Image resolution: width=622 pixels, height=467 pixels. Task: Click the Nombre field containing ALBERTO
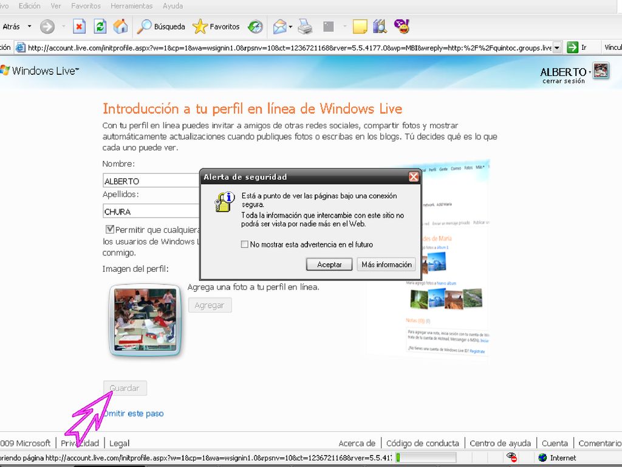click(151, 181)
